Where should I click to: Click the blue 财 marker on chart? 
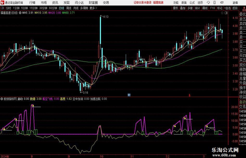pyautogui.click(x=129, y=95)
